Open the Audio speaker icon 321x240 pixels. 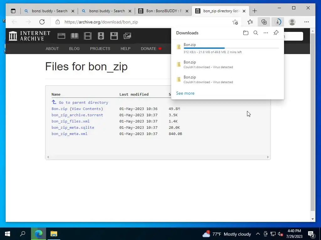pos(101,36)
